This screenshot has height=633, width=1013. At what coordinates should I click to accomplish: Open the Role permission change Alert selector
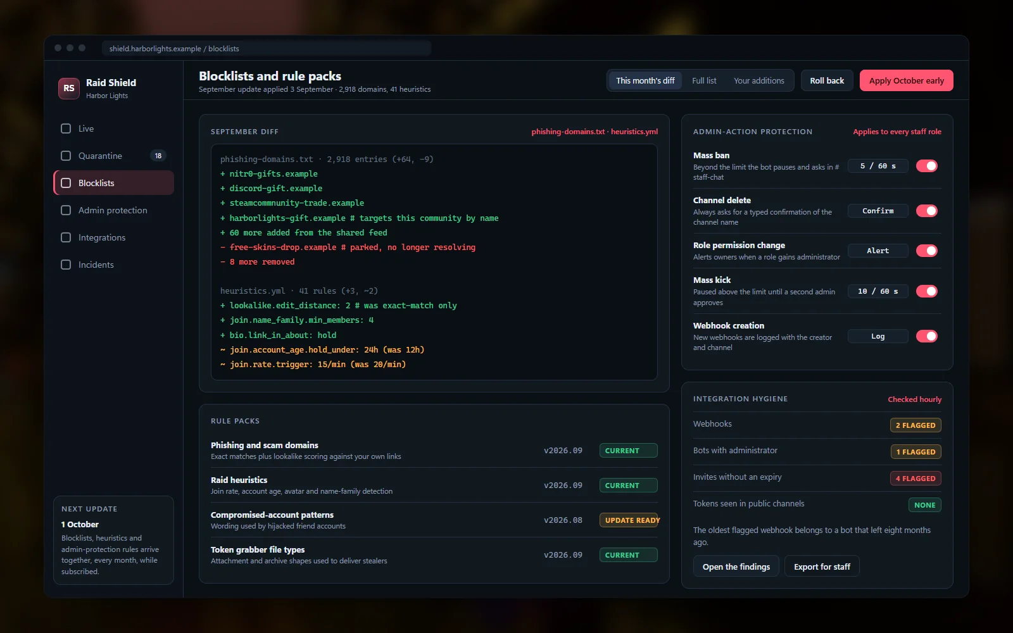pyautogui.click(x=878, y=251)
